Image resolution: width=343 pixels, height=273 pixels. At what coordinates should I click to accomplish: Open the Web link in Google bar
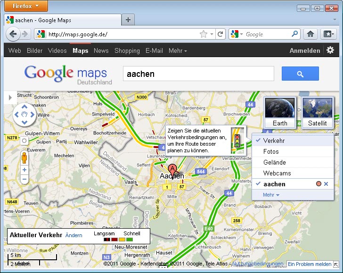pyautogui.click(x=15, y=50)
